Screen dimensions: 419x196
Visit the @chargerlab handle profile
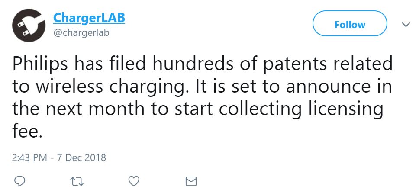(81, 33)
